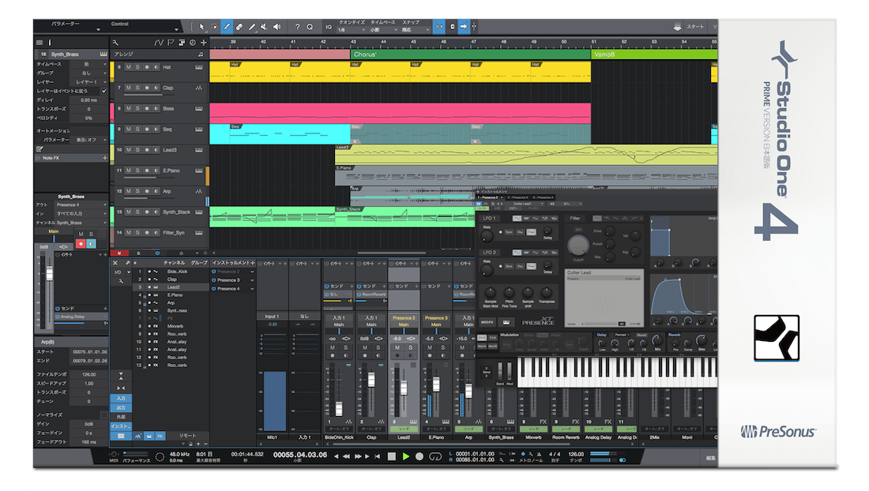This screenshot has width=869, height=491.
Task: Click the transport position 00055.04.03.06
Action: pyautogui.click(x=300, y=455)
